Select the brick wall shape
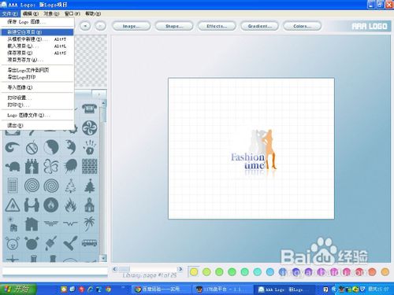Viewport: 394px width, 295px height. 90,166
